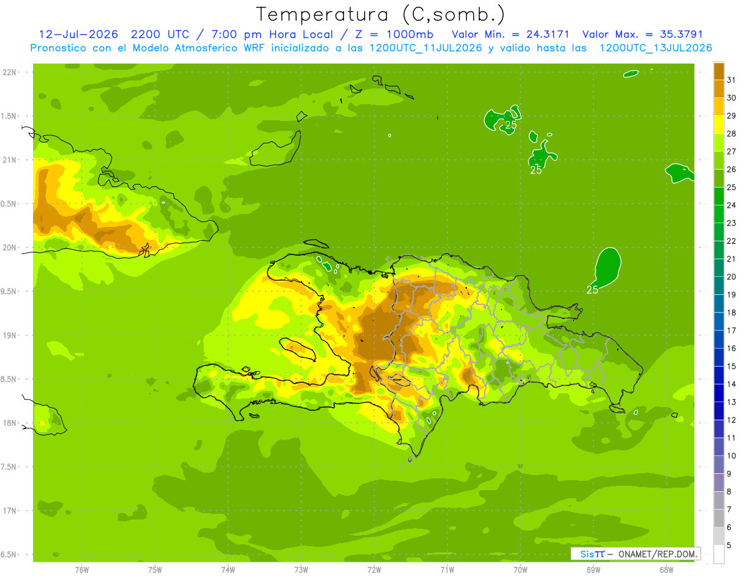Click the '5' legend scale value

(729, 545)
